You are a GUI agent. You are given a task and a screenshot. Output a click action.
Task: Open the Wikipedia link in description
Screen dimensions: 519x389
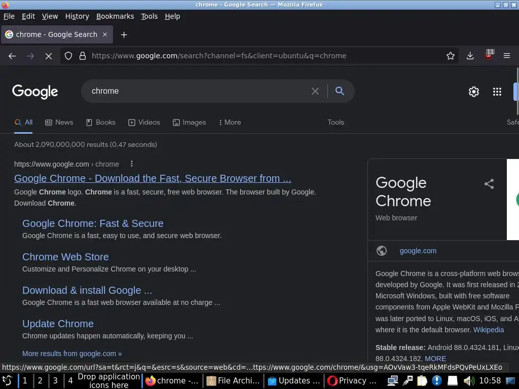point(489,330)
